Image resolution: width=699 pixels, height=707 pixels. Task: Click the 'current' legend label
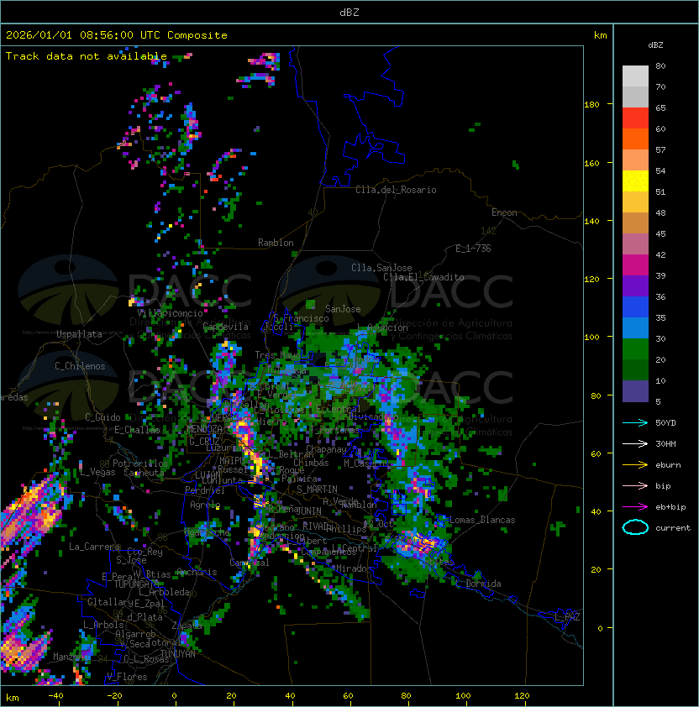click(x=673, y=527)
